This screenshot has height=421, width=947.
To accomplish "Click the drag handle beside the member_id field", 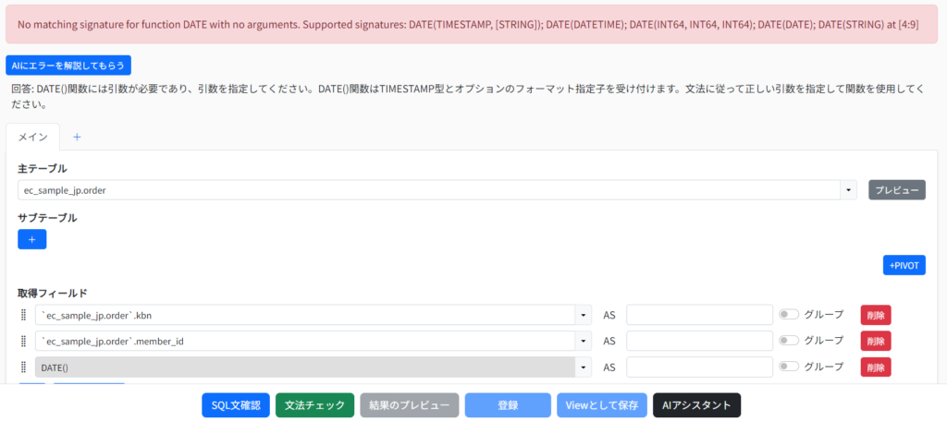I will [24, 341].
